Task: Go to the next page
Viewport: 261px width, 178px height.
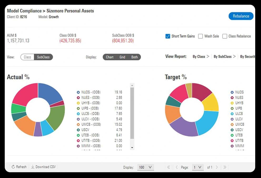Action: click(217, 167)
